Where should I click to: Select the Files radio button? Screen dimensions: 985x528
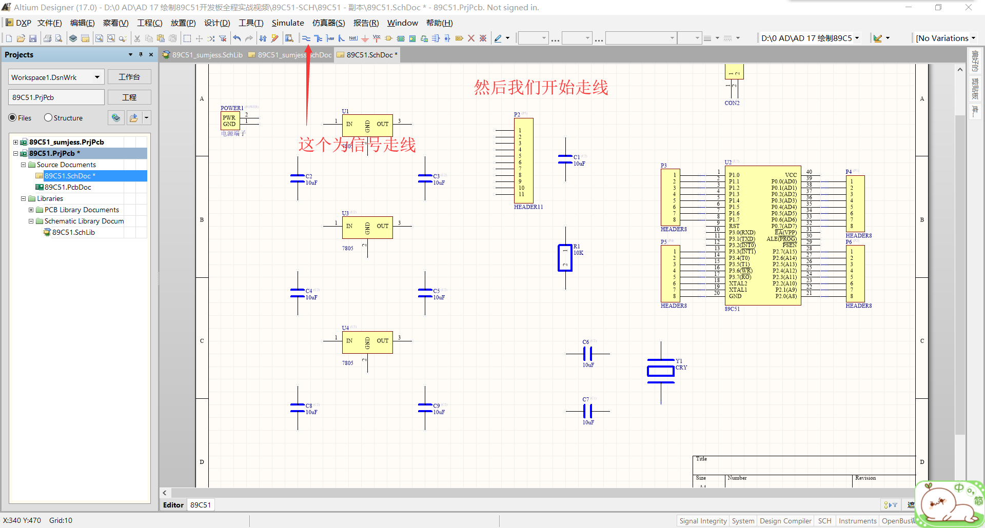click(12, 117)
